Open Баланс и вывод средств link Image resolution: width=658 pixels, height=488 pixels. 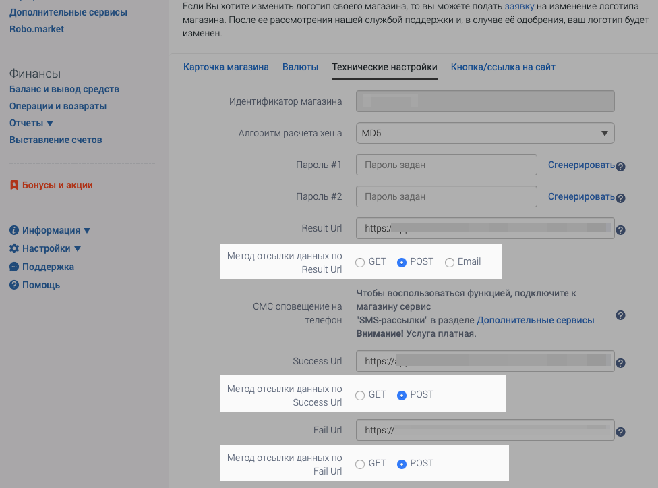pyautogui.click(x=64, y=90)
